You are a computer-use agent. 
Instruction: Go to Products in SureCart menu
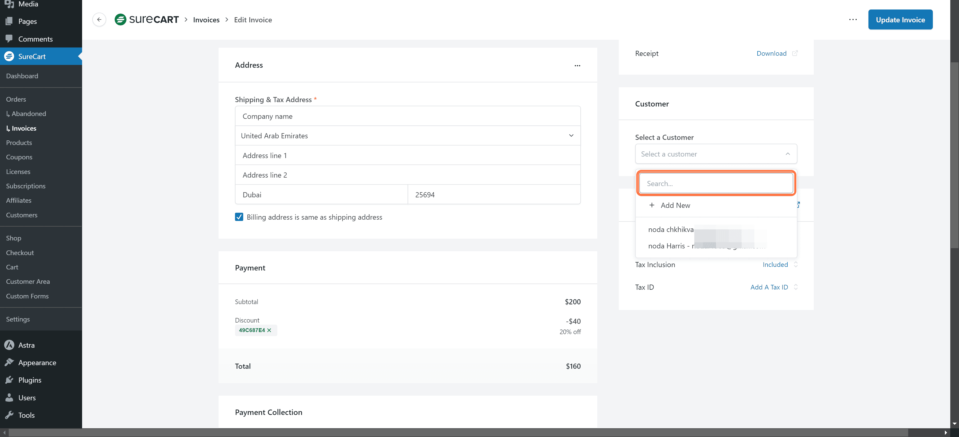tap(19, 143)
